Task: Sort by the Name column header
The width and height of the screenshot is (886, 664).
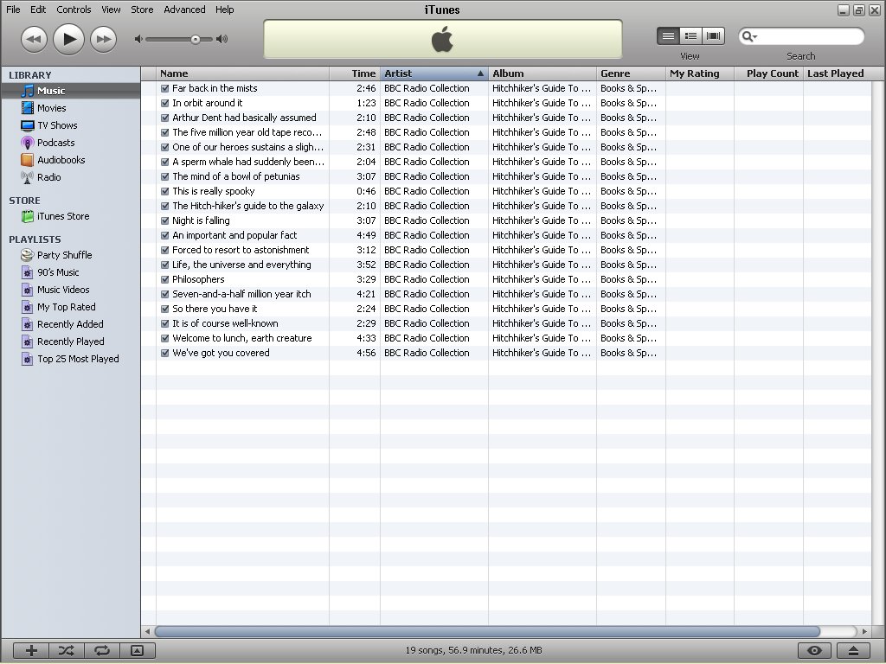Action: tap(242, 73)
